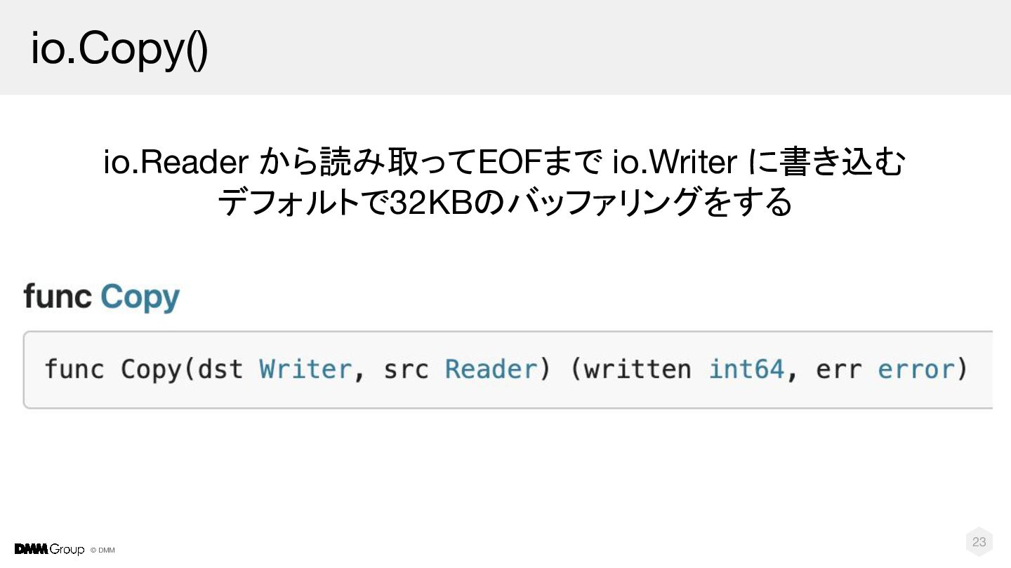Click the io.Copy() slide title
This screenshot has height=568, width=1011.
(119, 49)
